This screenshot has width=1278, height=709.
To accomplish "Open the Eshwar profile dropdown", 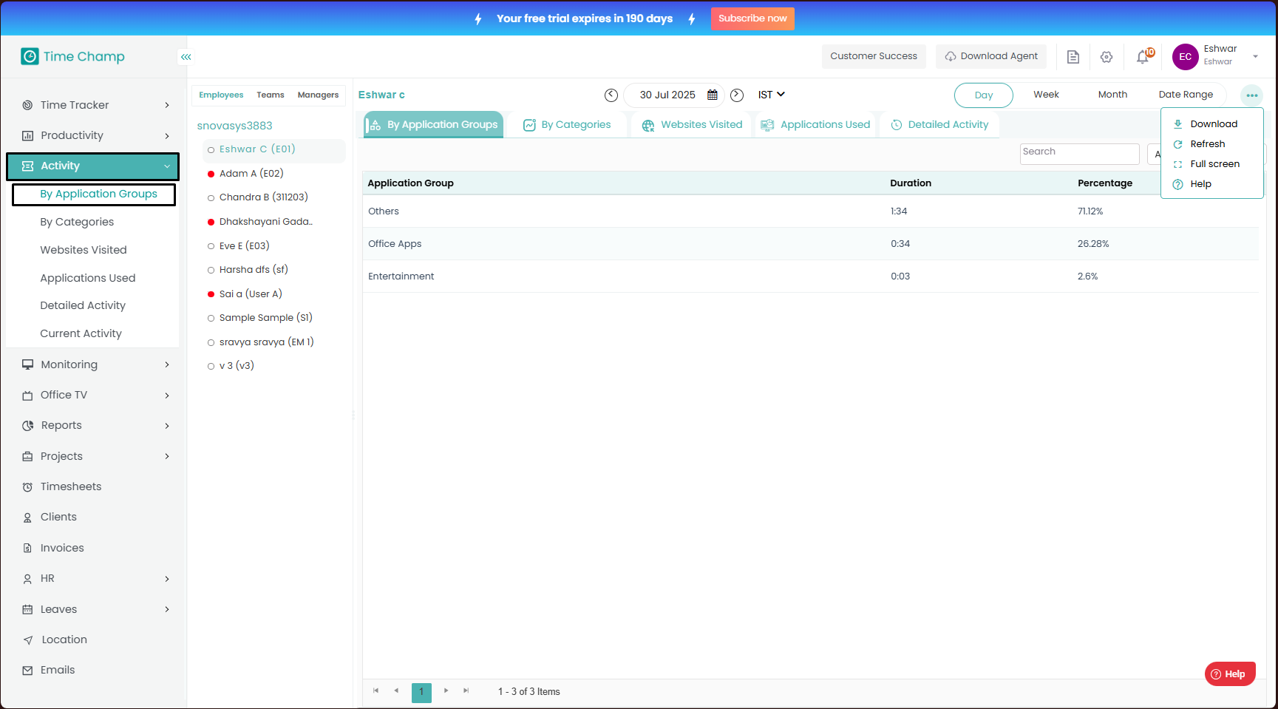I will click(1254, 57).
